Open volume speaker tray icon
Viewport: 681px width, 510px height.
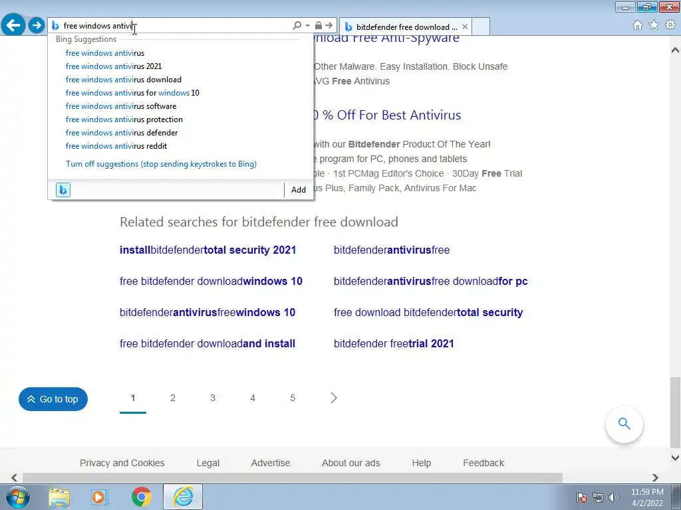tap(614, 497)
